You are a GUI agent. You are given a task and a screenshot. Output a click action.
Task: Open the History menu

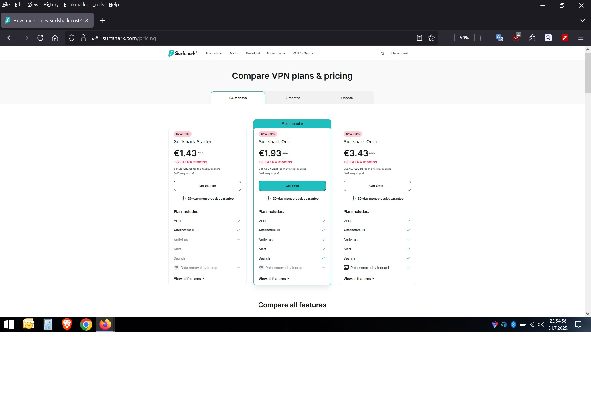[51, 5]
